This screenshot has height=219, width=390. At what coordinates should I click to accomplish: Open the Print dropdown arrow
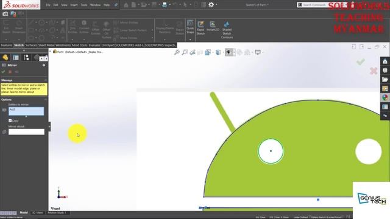pos(169,5)
